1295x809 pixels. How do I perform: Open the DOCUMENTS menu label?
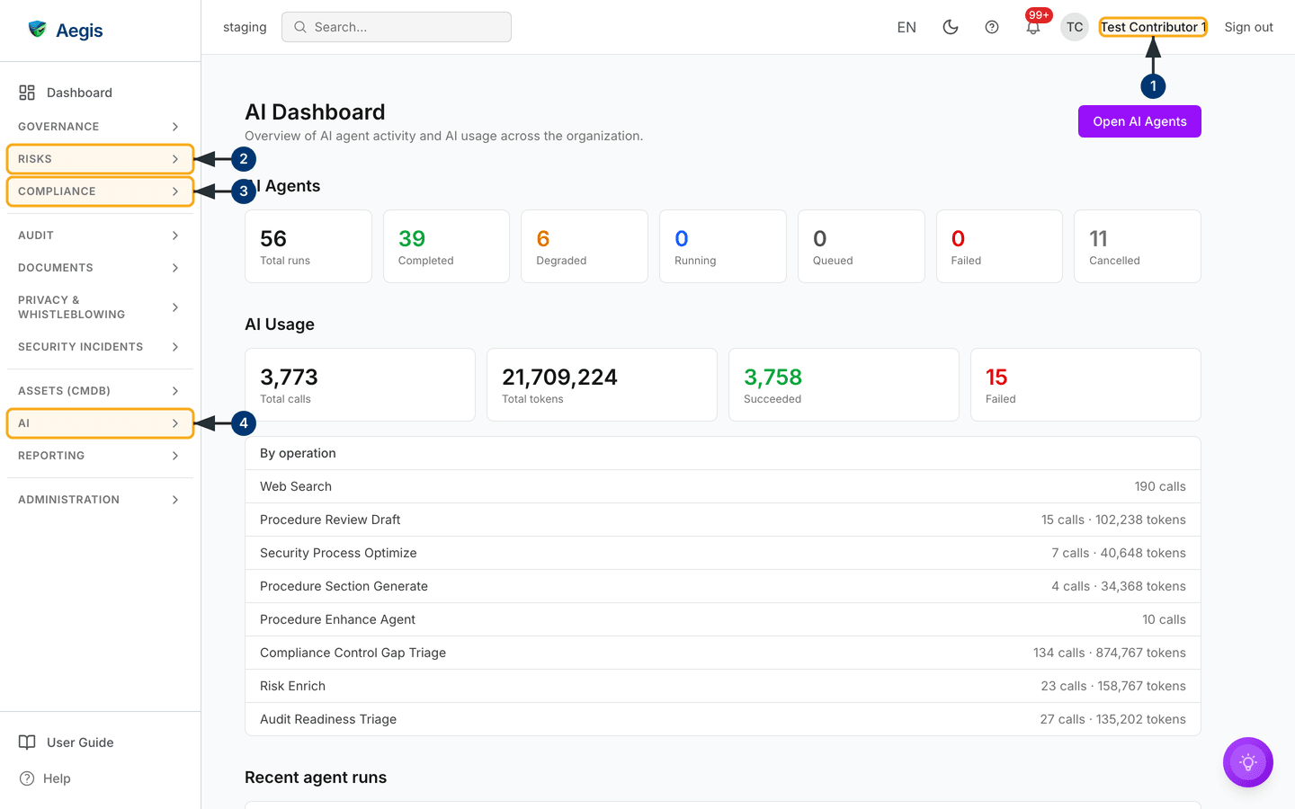56,268
